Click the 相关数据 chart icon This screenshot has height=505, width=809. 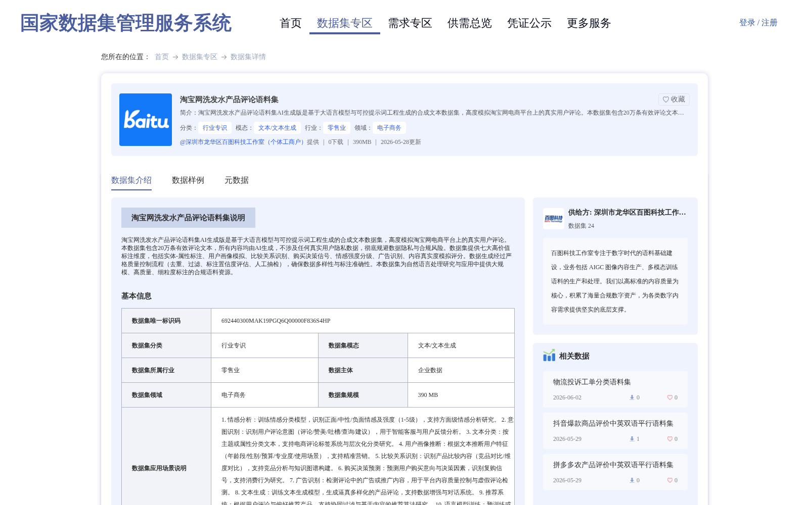click(x=549, y=356)
